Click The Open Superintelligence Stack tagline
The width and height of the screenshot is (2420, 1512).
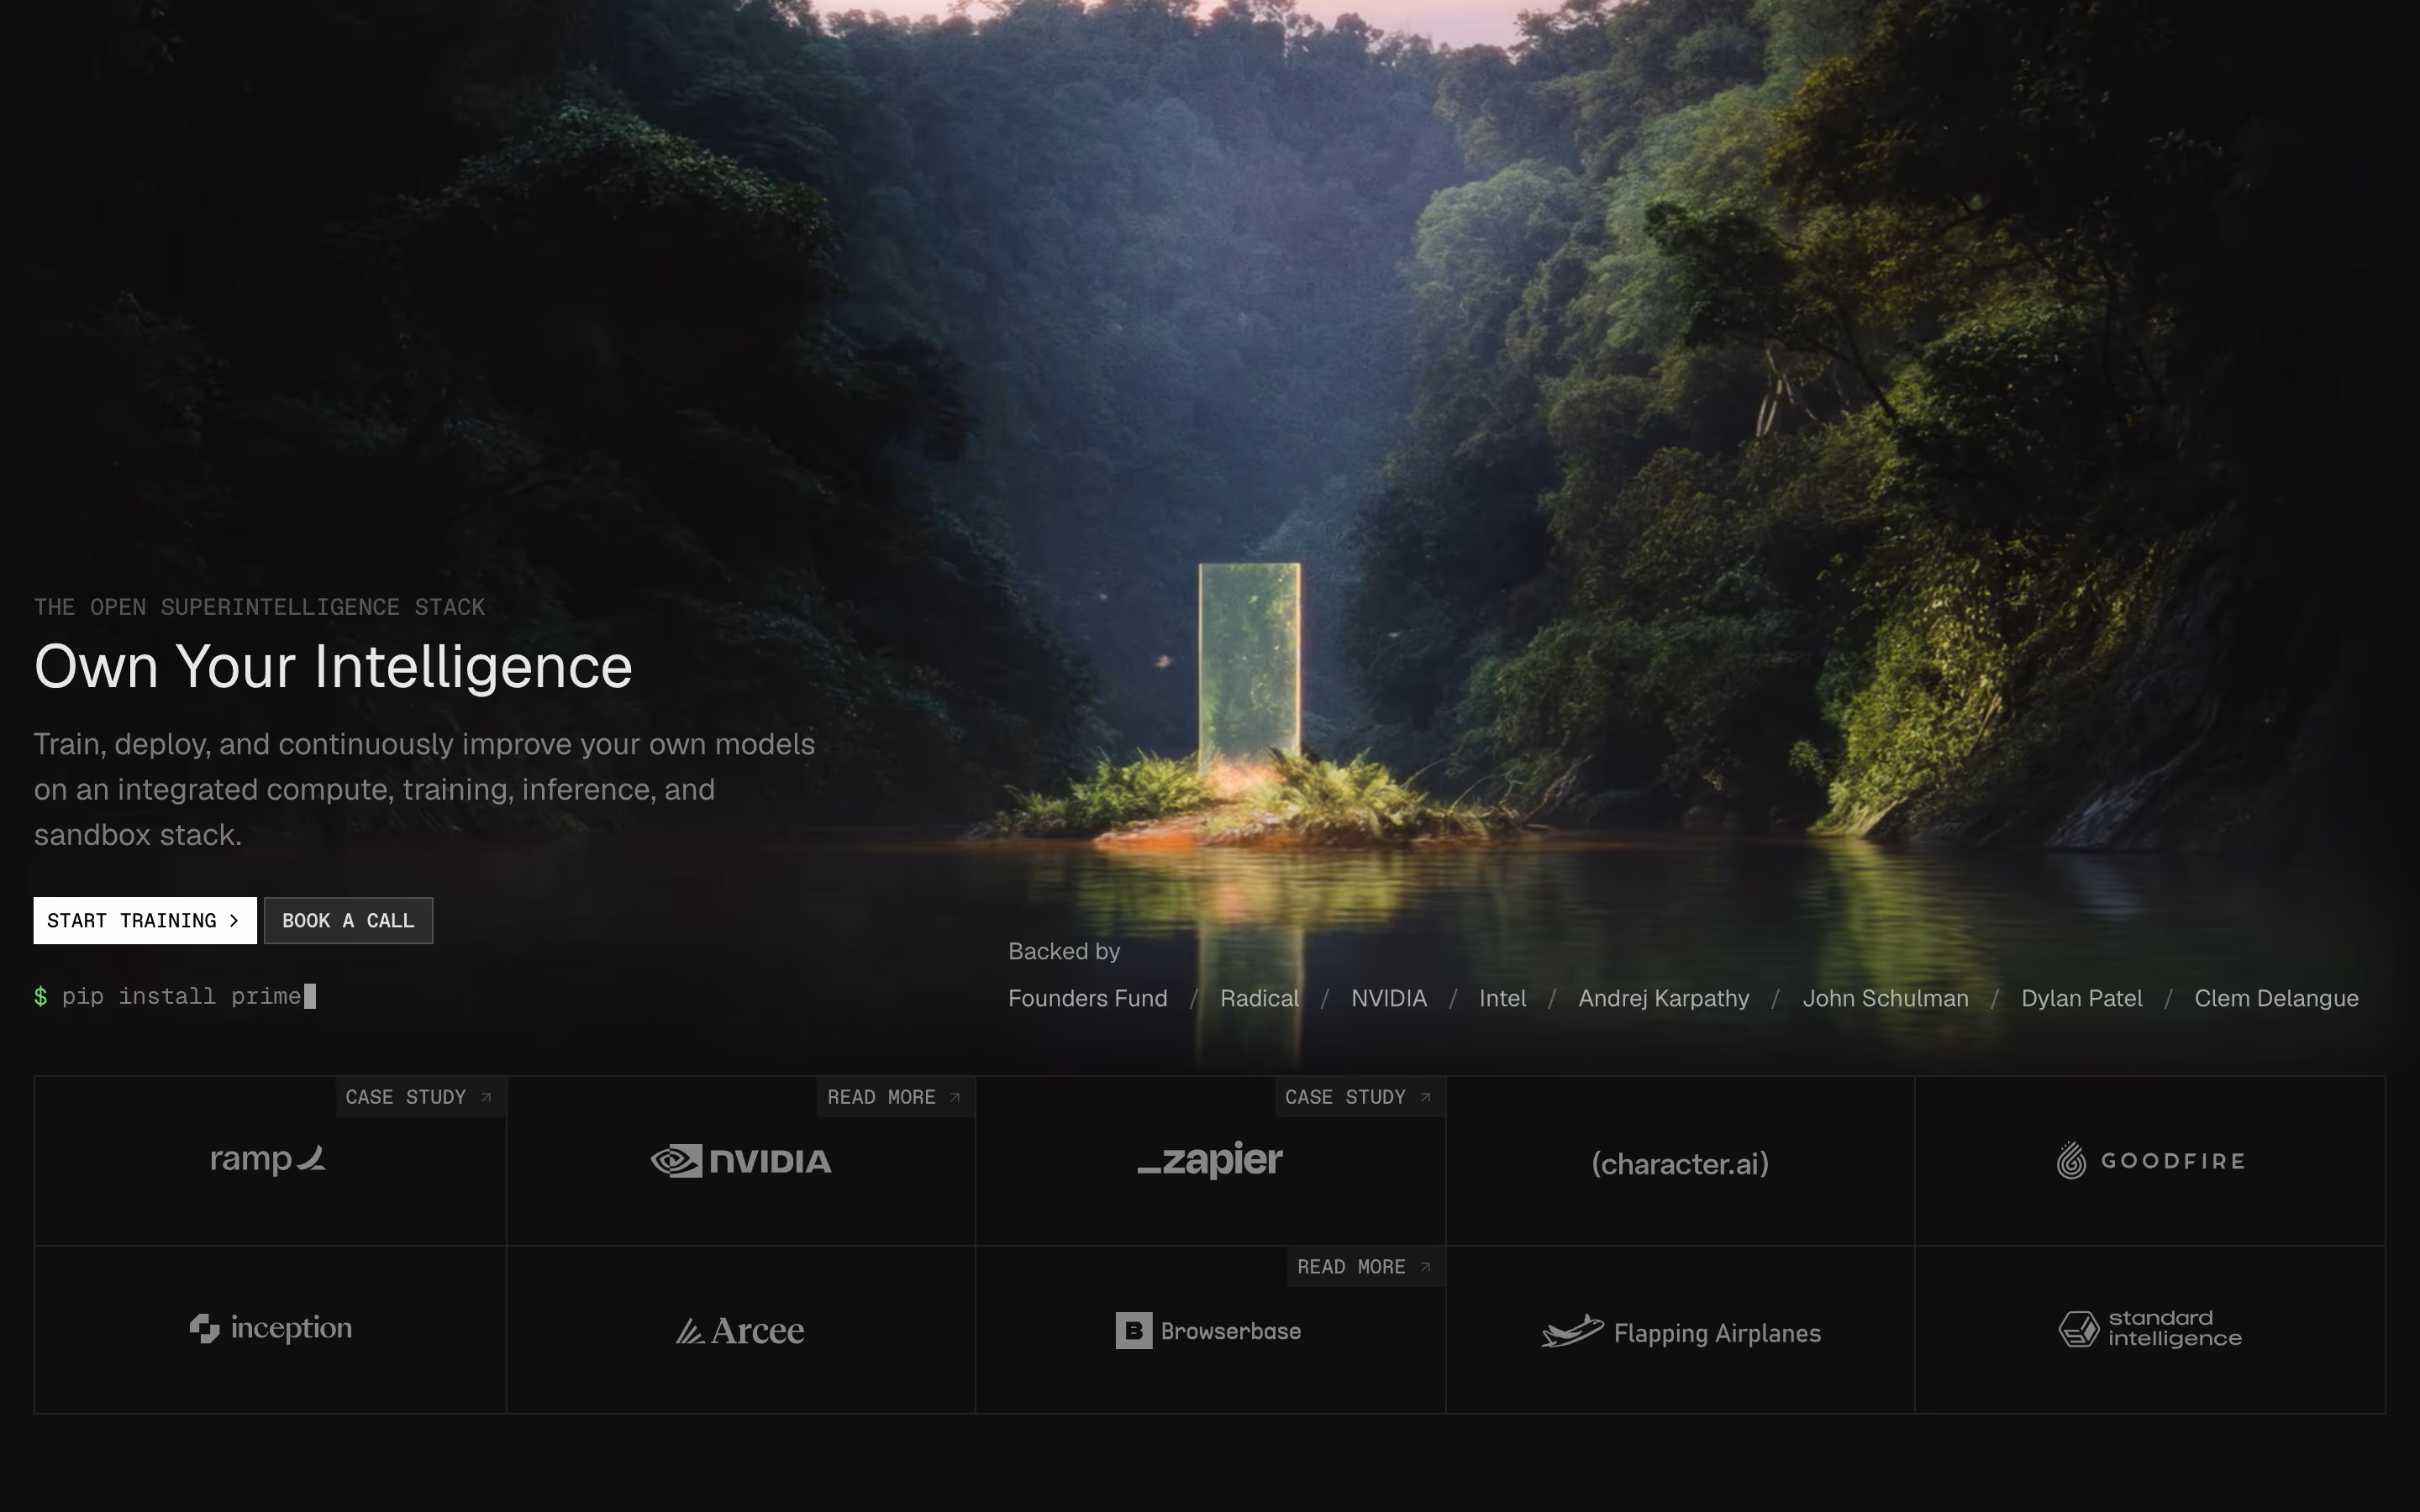coord(259,607)
